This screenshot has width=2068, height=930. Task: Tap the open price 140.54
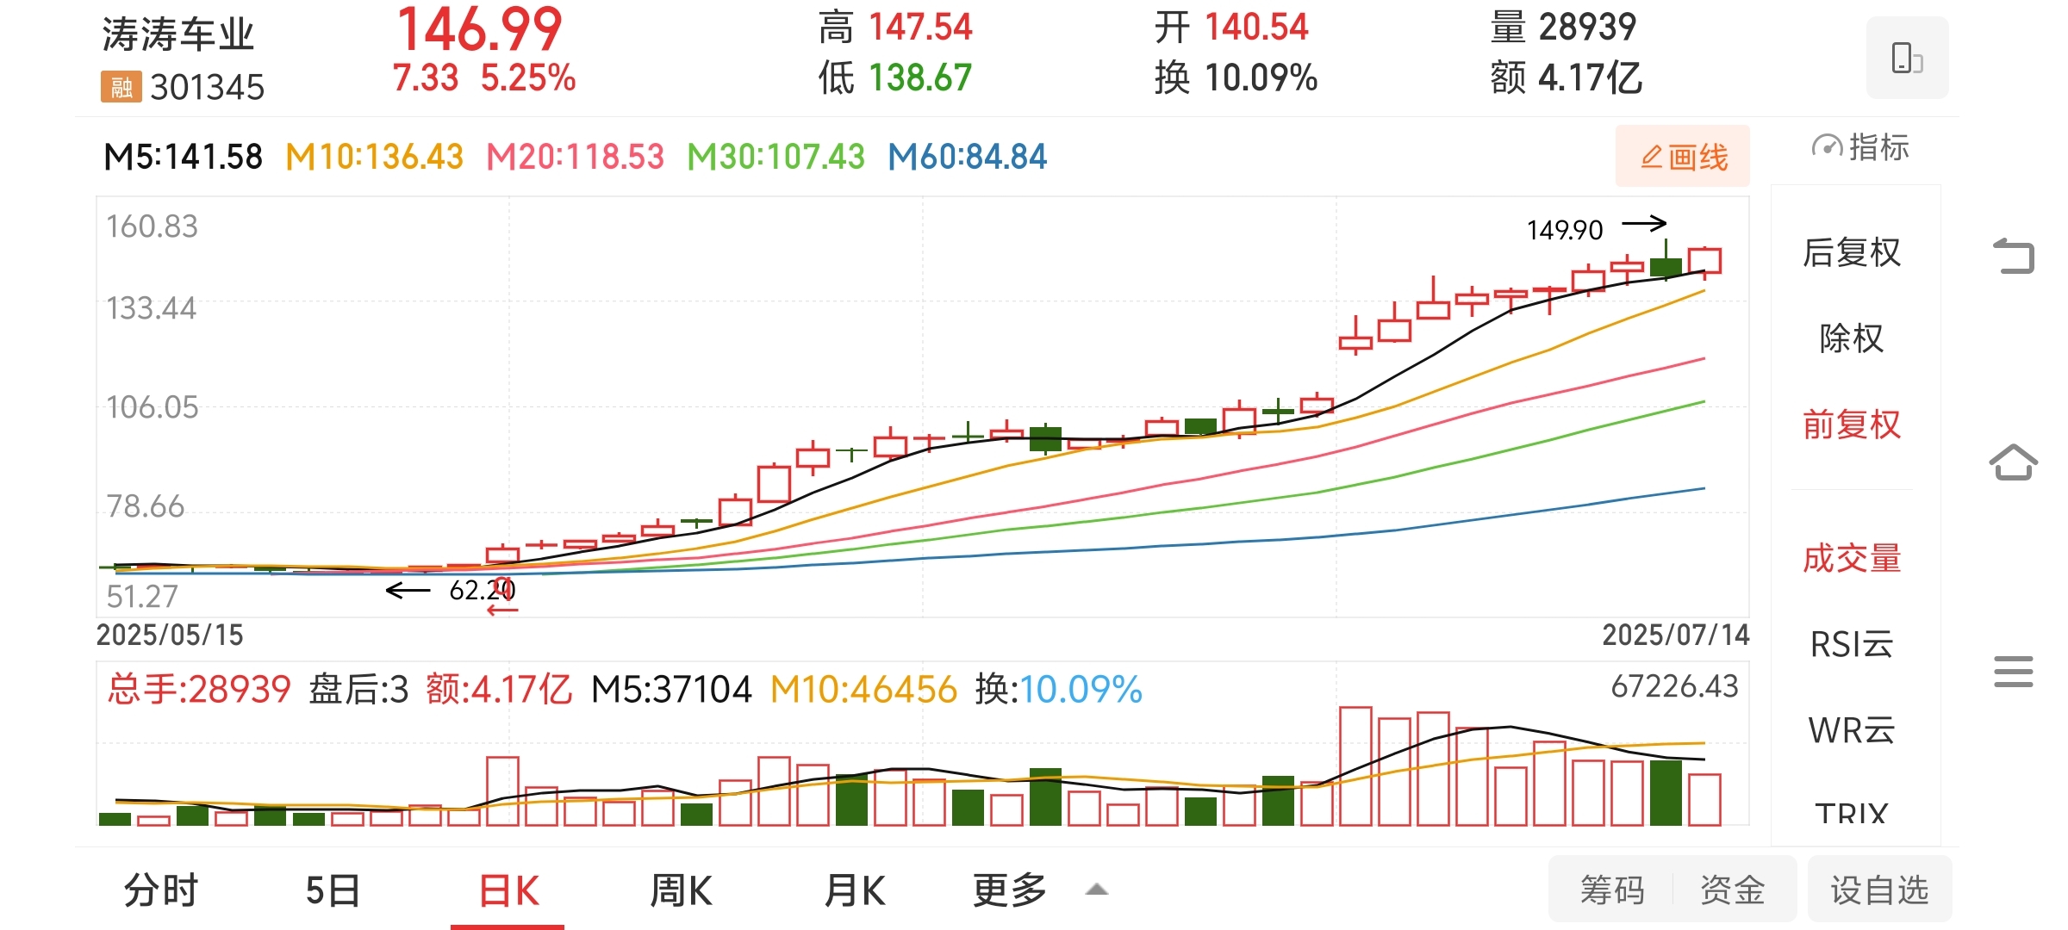[1256, 27]
